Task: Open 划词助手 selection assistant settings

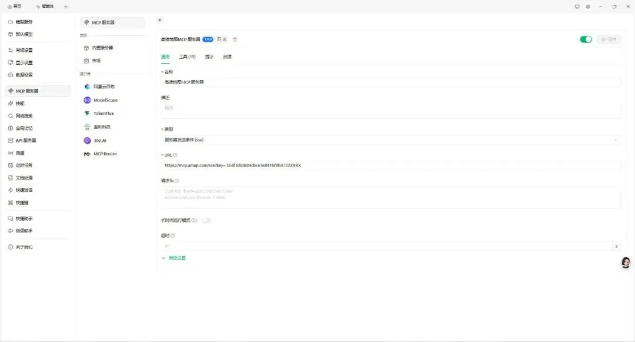Action: coord(39,231)
